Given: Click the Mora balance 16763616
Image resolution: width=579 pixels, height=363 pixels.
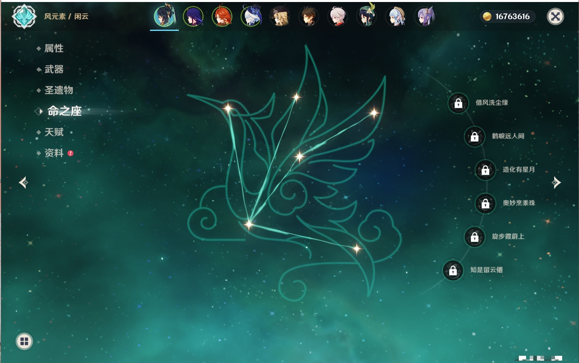Looking at the screenshot, I should tap(512, 16).
